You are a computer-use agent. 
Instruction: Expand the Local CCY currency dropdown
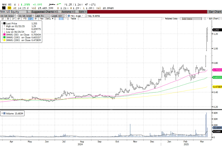pos(66,16)
